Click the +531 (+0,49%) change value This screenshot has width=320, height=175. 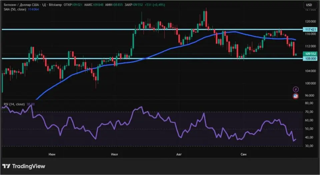(155, 5)
